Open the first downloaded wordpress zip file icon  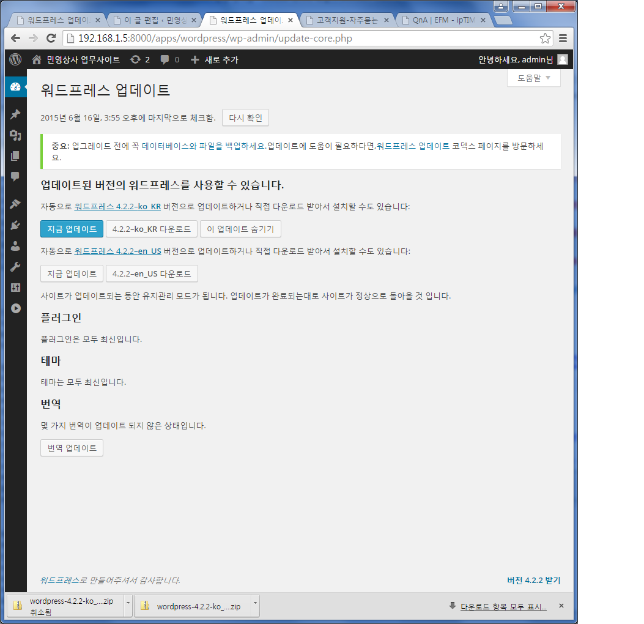point(18,605)
